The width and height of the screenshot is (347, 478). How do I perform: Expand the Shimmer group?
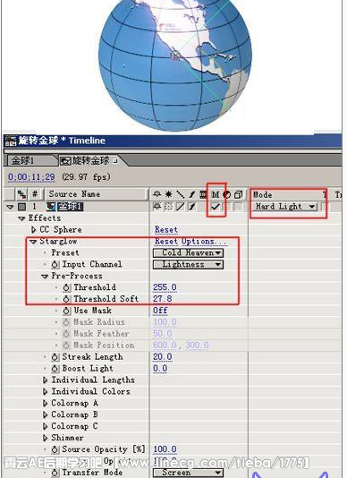pyautogui.click(x=45, y=438)
